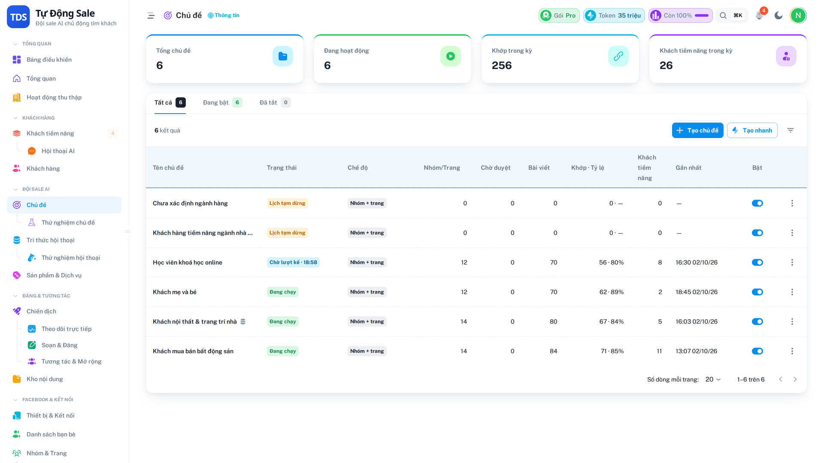
Task: Click the Tạo nhanh button
Action: click(x=752, y=130)
